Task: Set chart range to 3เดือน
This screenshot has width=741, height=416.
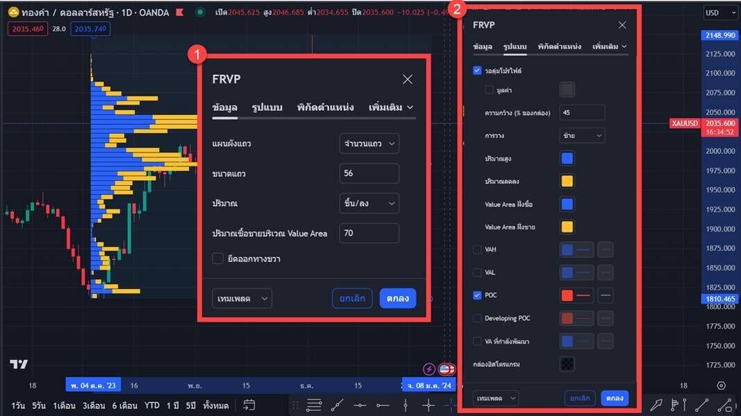Action: (x=94, y=406)
